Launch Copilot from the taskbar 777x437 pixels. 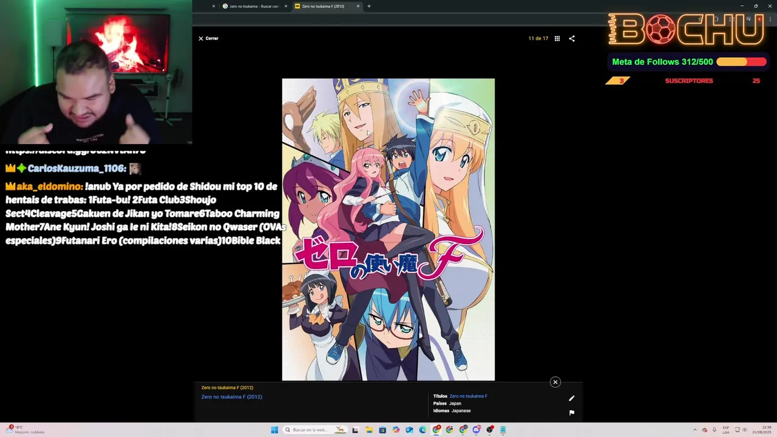coord(396,430)
